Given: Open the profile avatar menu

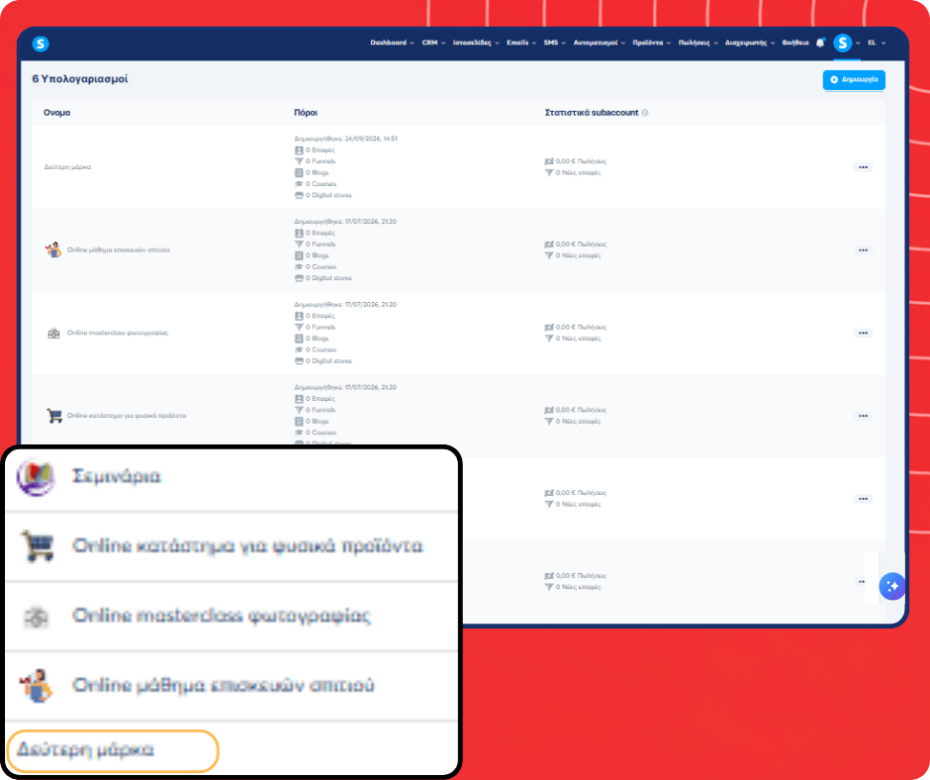Looking at the screenshot, I should [x=842, y=43].
